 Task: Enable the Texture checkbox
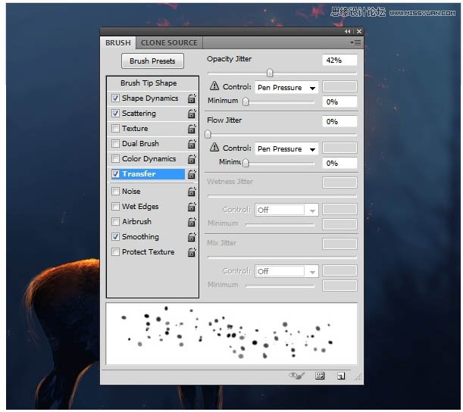click(115, 129)
